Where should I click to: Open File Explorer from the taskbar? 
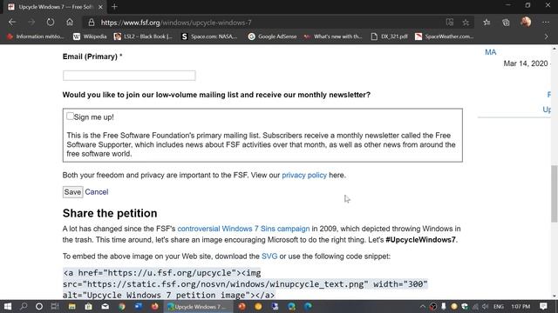pyautogui.click(x=71, y=306)
